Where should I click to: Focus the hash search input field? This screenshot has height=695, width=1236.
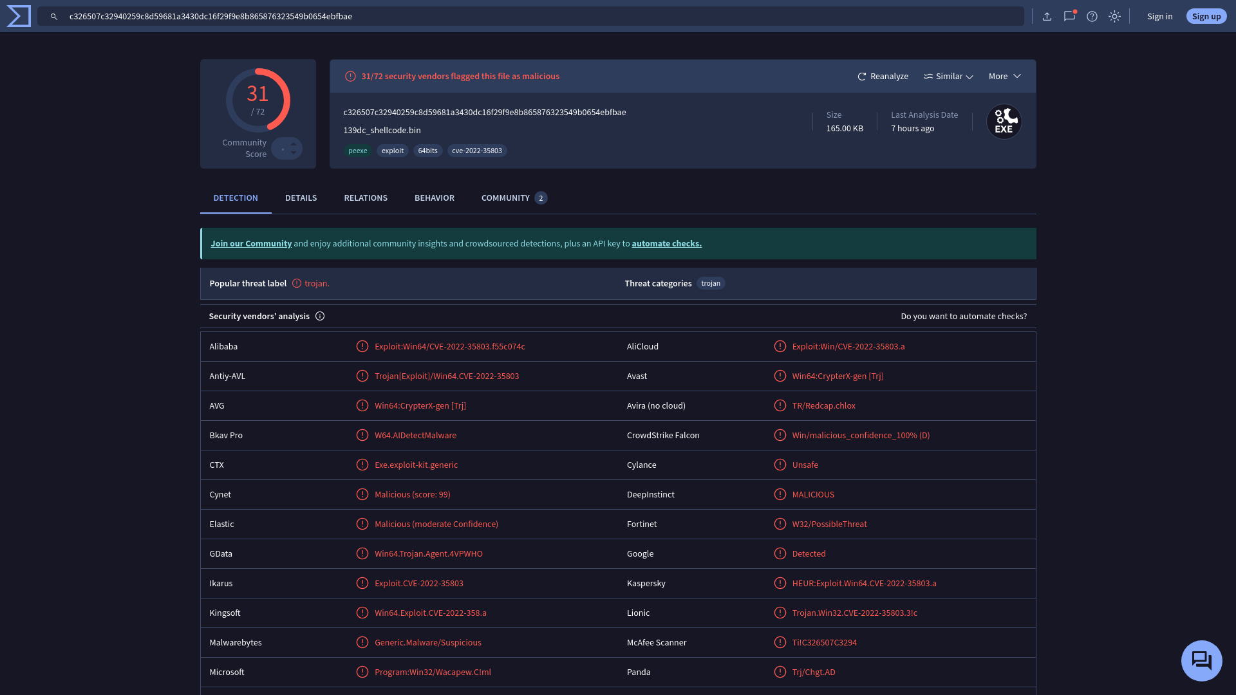[530, 17]
